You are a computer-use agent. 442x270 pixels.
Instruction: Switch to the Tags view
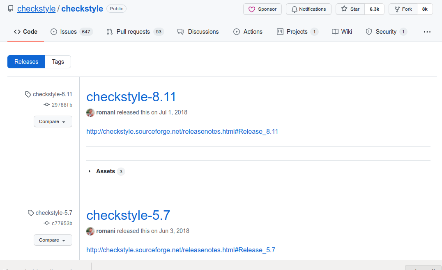tap(58, 61)
